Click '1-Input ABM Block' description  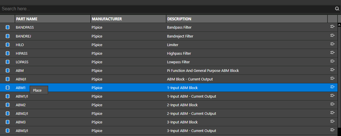(x=182, y=88)
